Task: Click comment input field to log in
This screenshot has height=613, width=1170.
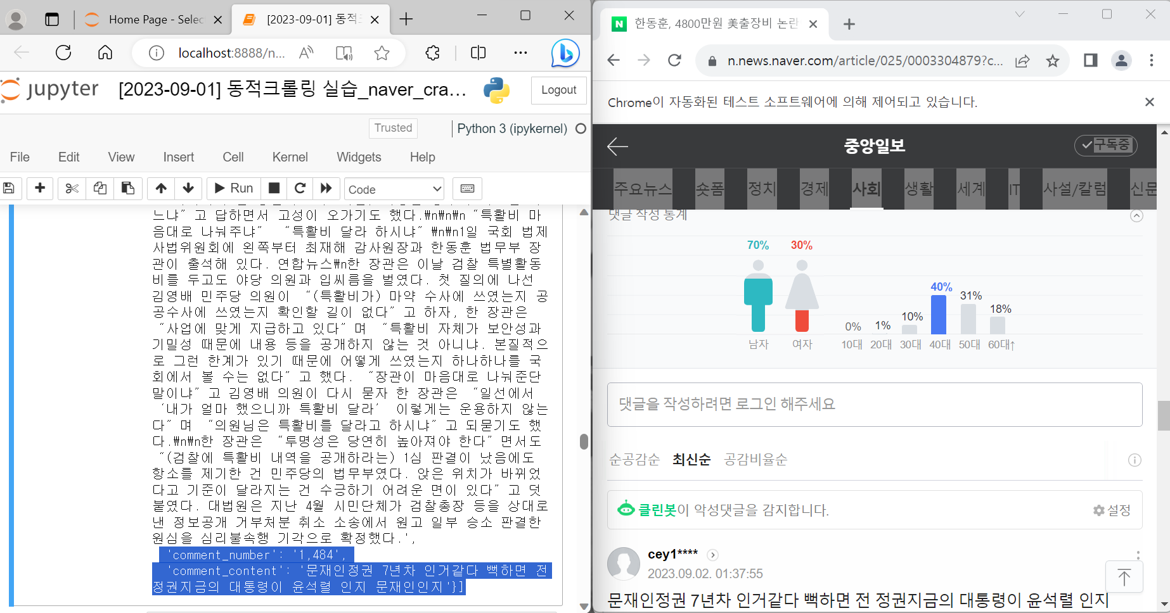Action: [x=875, y=405]
